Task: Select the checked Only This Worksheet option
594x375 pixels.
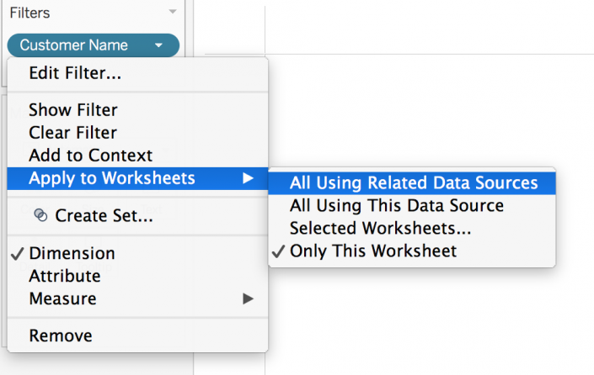Action: point(372,251)
